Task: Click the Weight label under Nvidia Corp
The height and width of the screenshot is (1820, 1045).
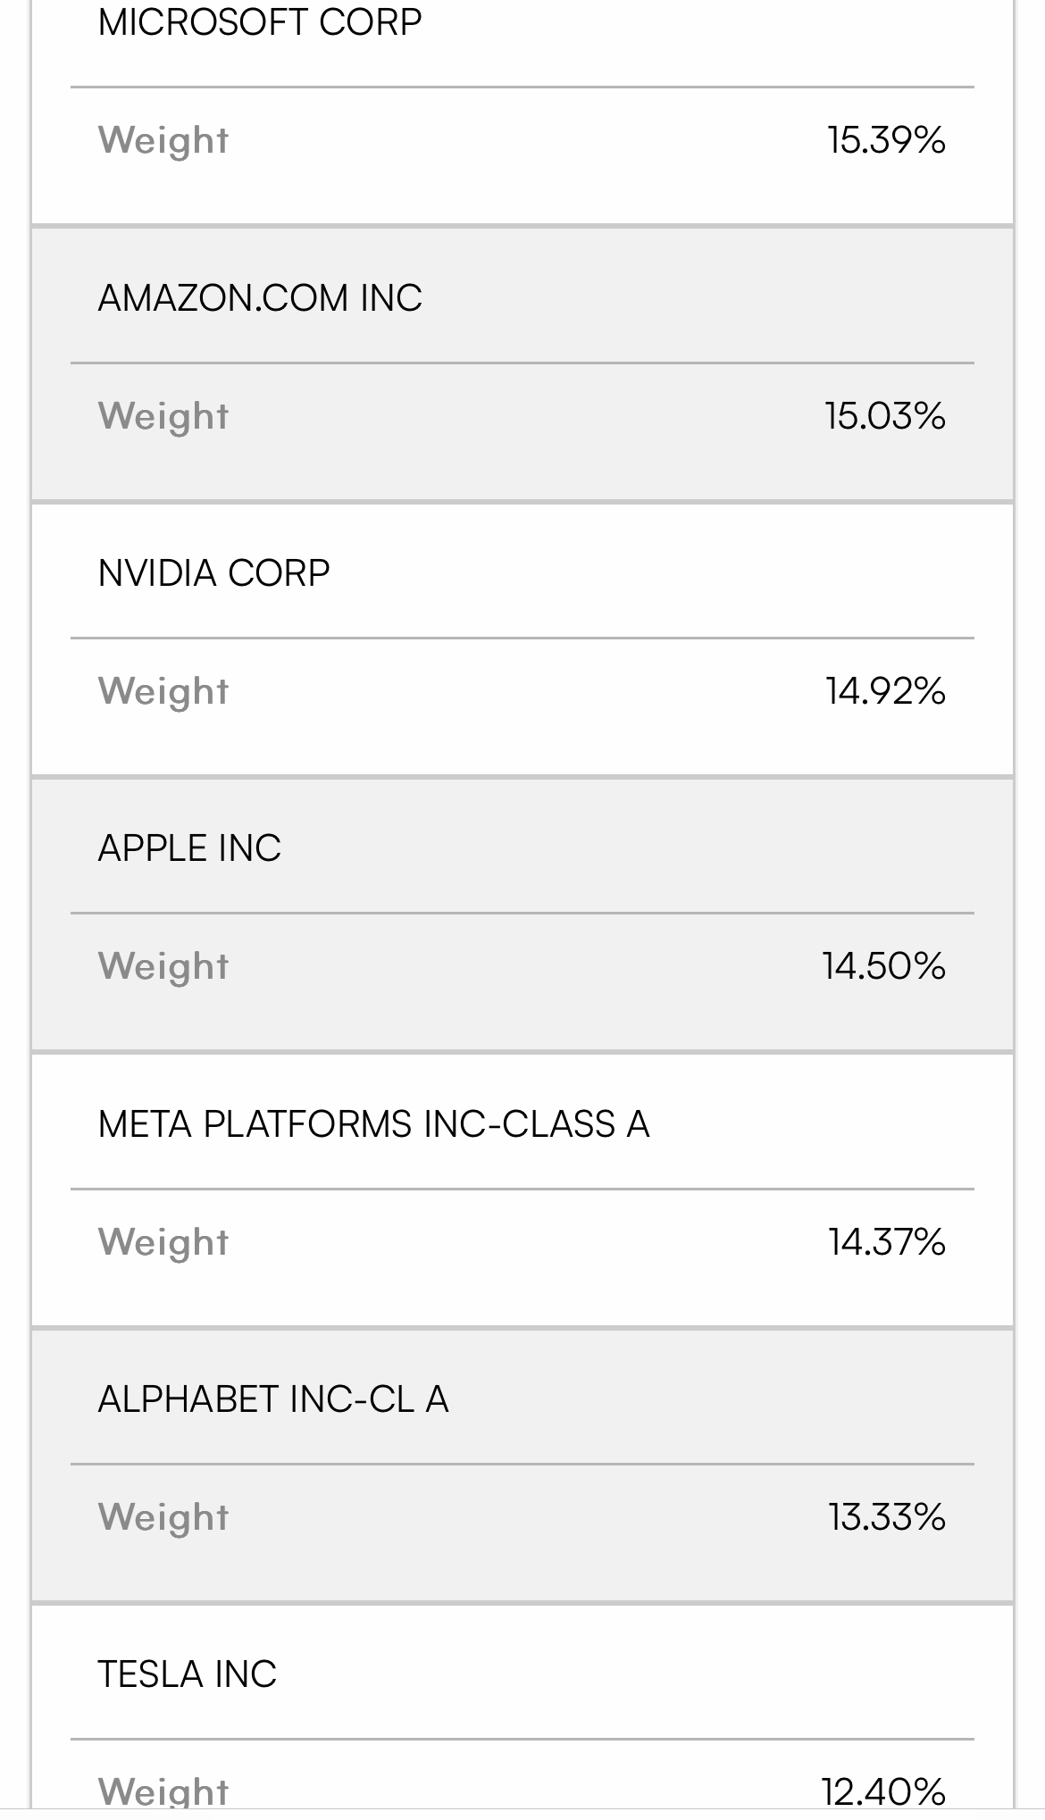Action: 163,692
